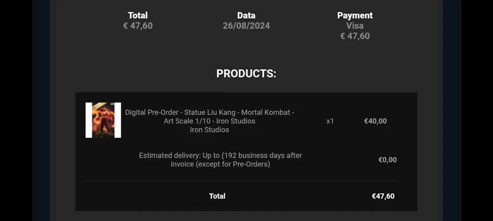Viewport: 493px width, 221px height.
Task: Click the divider line above the table total
Action: pos(241,181)
